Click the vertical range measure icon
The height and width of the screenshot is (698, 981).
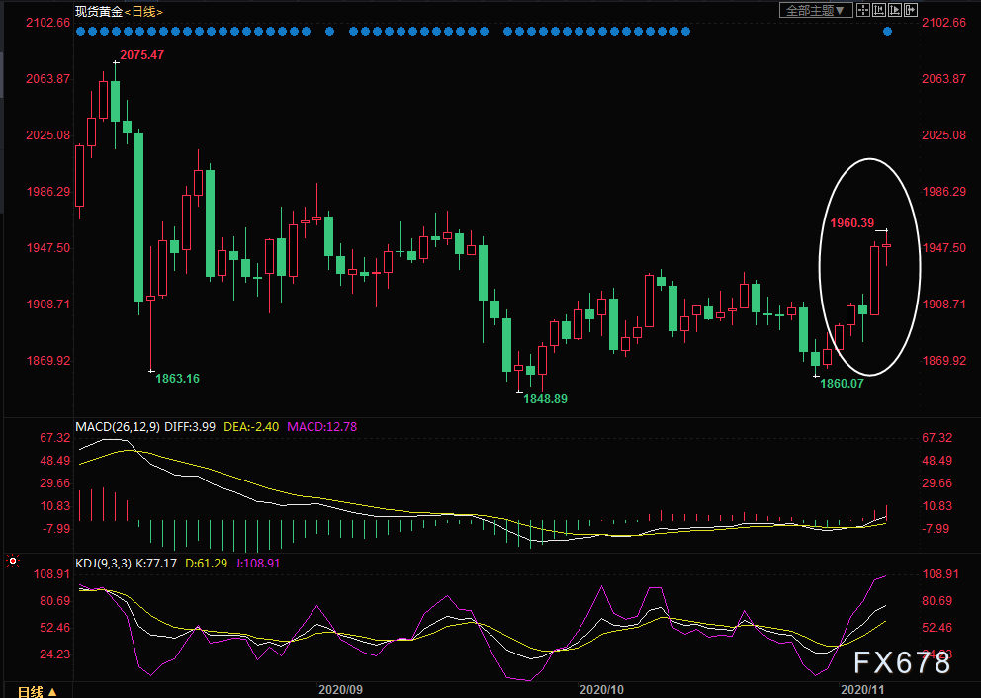click(x=879, y=10)
